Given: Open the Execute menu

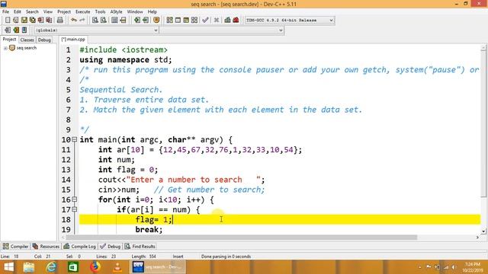Looking at the screenshot, I should (83, 12).
